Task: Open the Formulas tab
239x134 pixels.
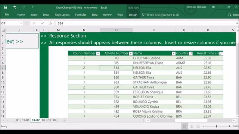Action: point(81,15)
